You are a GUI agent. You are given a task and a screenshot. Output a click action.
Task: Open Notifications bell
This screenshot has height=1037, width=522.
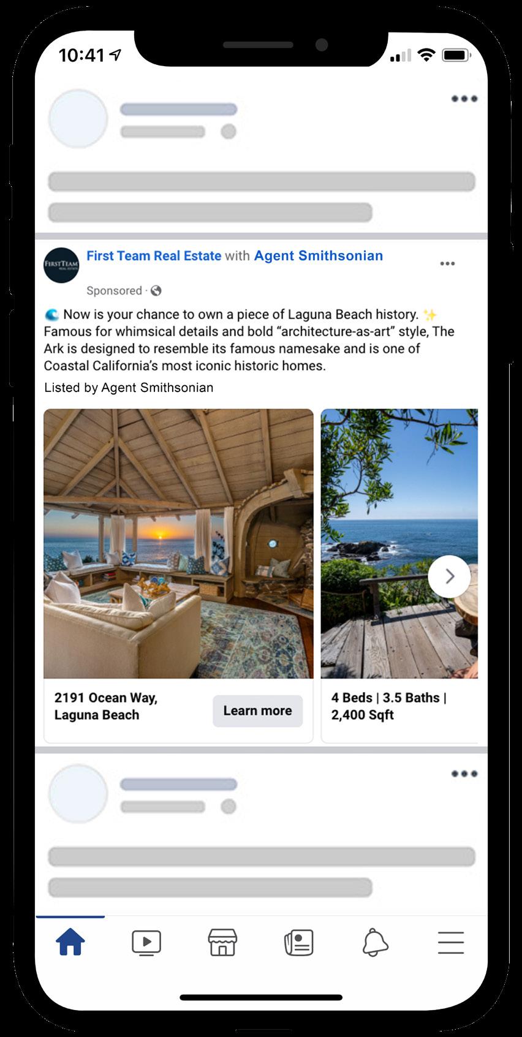click(x=375, y=942)
